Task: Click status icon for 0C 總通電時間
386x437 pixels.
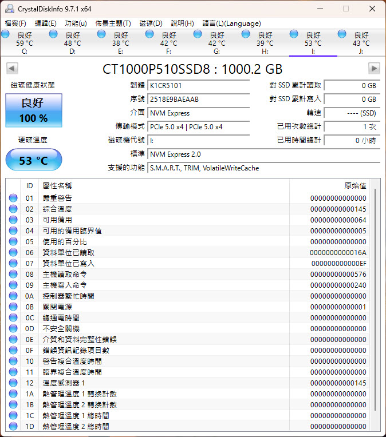Action: tap(13, 317)
